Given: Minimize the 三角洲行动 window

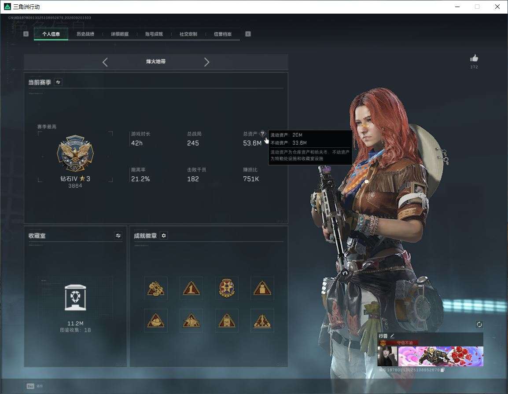Looking at the screenshot, I should click(457, 7).
